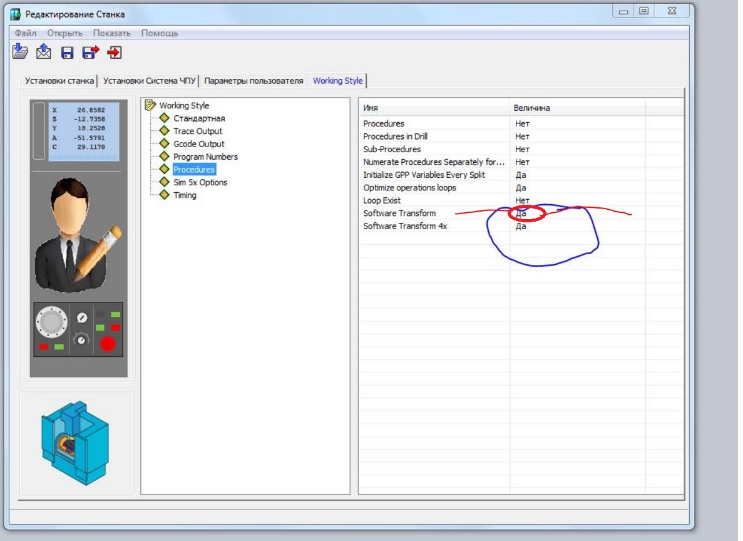Select the Loop Exist parameter name
The width and height of the screenshot is (743, 541).
click(382, 200)
